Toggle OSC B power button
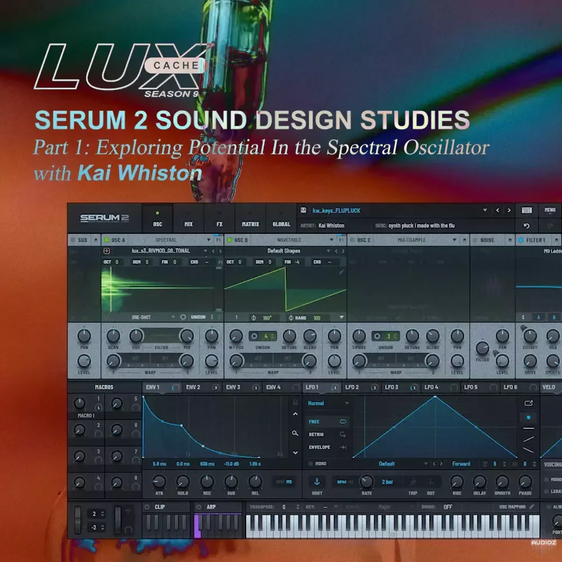562x562 pixels. tap(229, 240)
